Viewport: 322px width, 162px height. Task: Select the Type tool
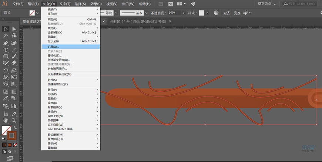pos(6,50)
